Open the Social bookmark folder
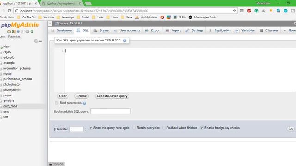Screen dimensions: 296x166 coord(83,18)
